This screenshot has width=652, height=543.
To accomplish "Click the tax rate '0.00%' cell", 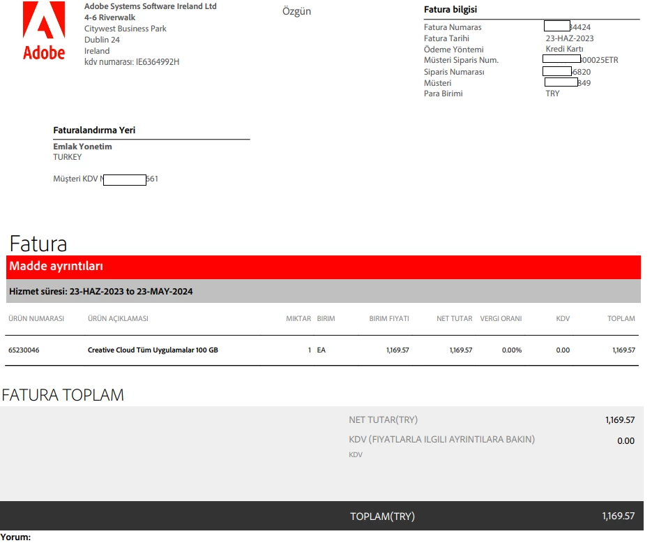I will tap(512, 350).
